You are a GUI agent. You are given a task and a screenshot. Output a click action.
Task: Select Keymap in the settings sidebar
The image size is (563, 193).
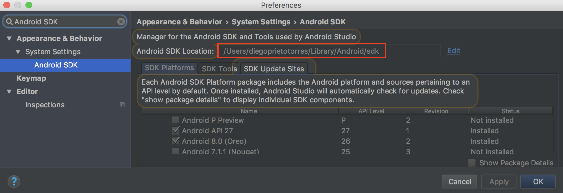point(31,78)
